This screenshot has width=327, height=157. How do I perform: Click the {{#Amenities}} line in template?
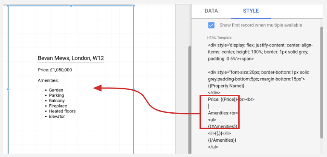[223, 126]
